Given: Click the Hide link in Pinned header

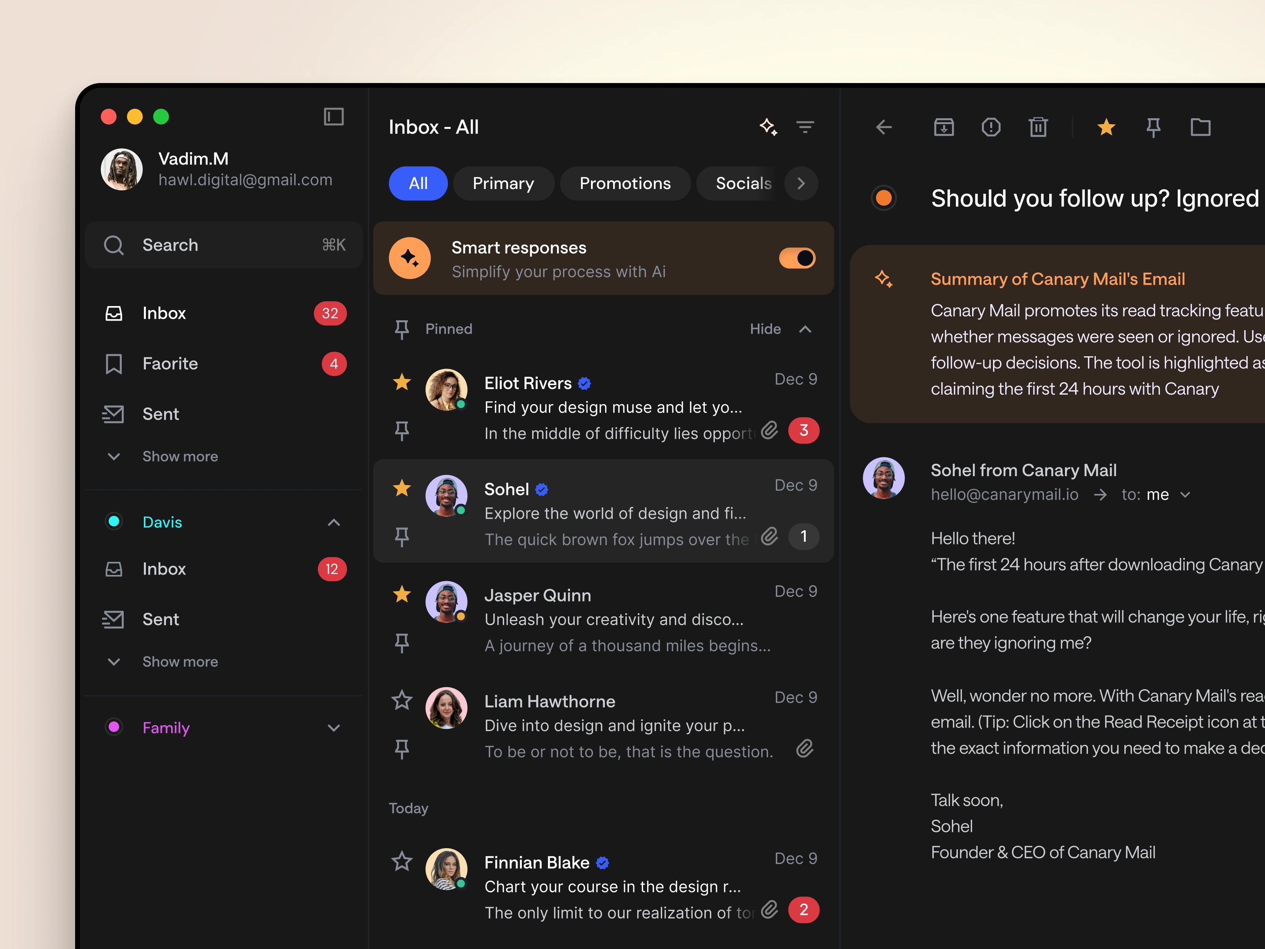Looking at the screenshot, I should pyautogui.click(x=765, y=329).
